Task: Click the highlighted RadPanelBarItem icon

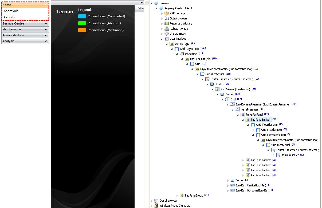Action: click(x=248, y=120)
